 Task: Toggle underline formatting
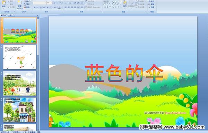click(x=41, y=8)
